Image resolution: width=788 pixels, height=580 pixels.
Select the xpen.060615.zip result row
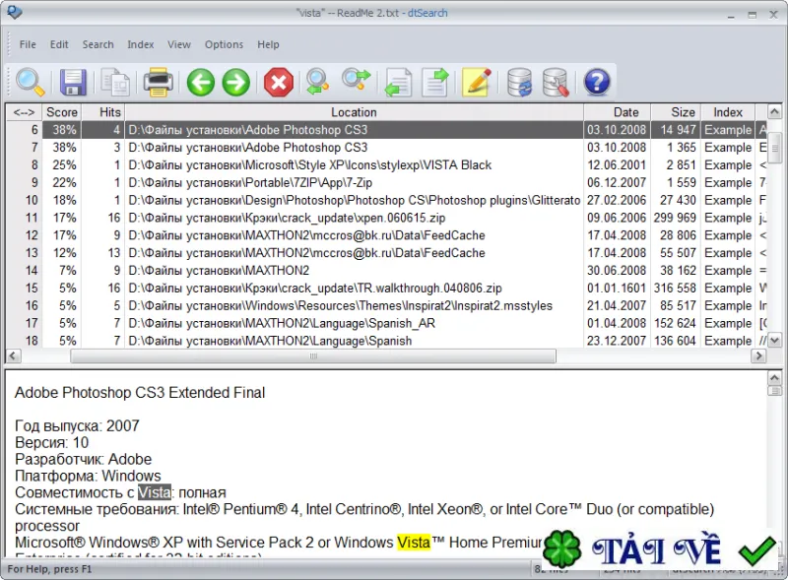point(386,218)
